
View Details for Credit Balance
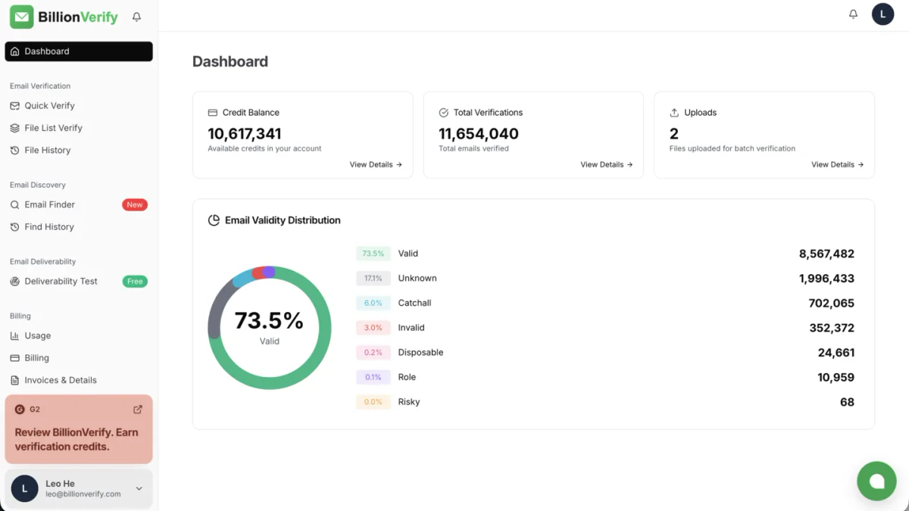point(376,164)
